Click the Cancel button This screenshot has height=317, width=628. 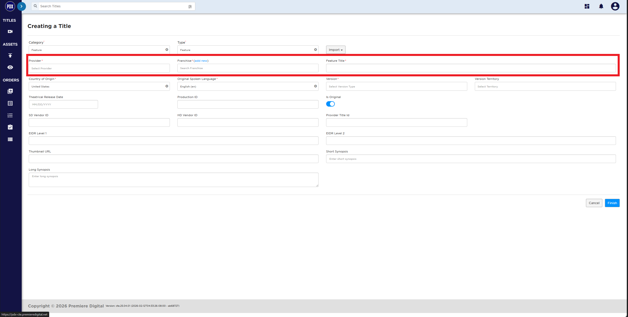594,203
